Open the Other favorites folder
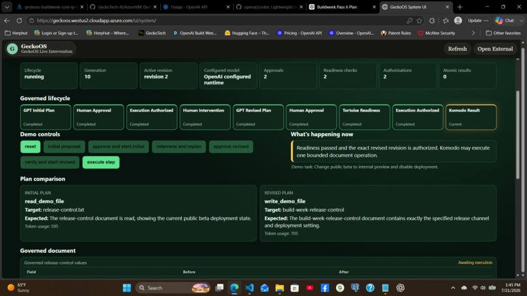This screenshot has width=527, height=296. tap(503, 33)
